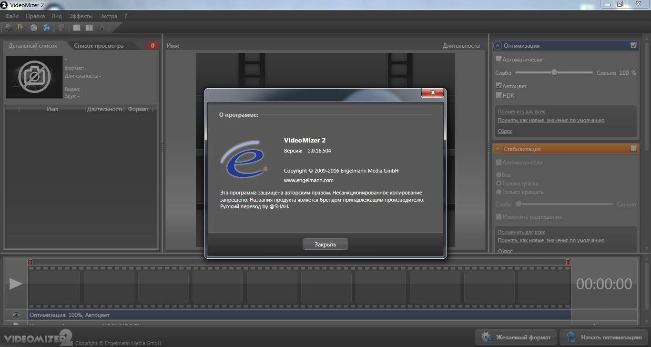Open the Правка menu
This screenshot has width=651, height=347.
pos(35,16)
